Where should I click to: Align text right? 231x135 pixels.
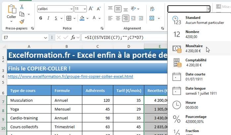point(126,18)
